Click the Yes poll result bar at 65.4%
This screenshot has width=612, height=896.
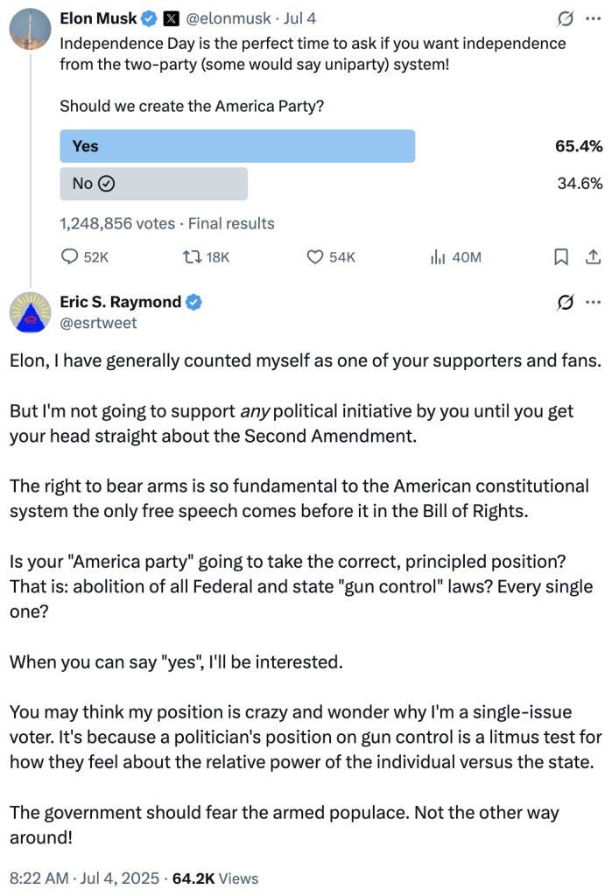click(x=236, y=145)
